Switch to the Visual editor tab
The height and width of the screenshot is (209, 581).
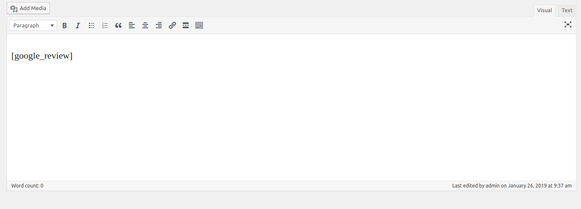click(x=544, y=11)
